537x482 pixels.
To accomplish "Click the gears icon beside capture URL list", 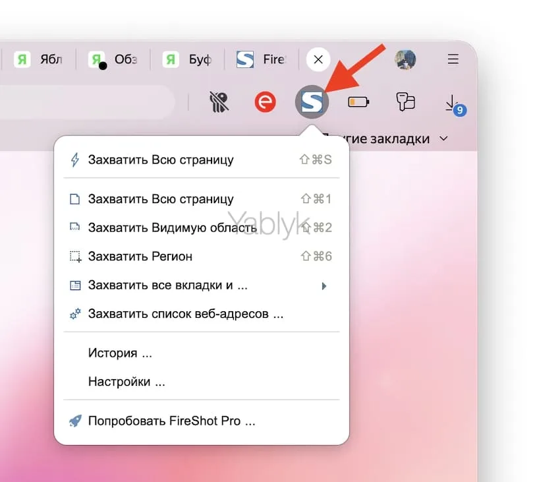I will point(74,314).
